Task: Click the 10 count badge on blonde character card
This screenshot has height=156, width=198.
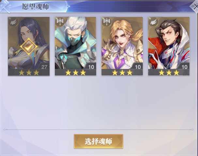Action: 138,67
